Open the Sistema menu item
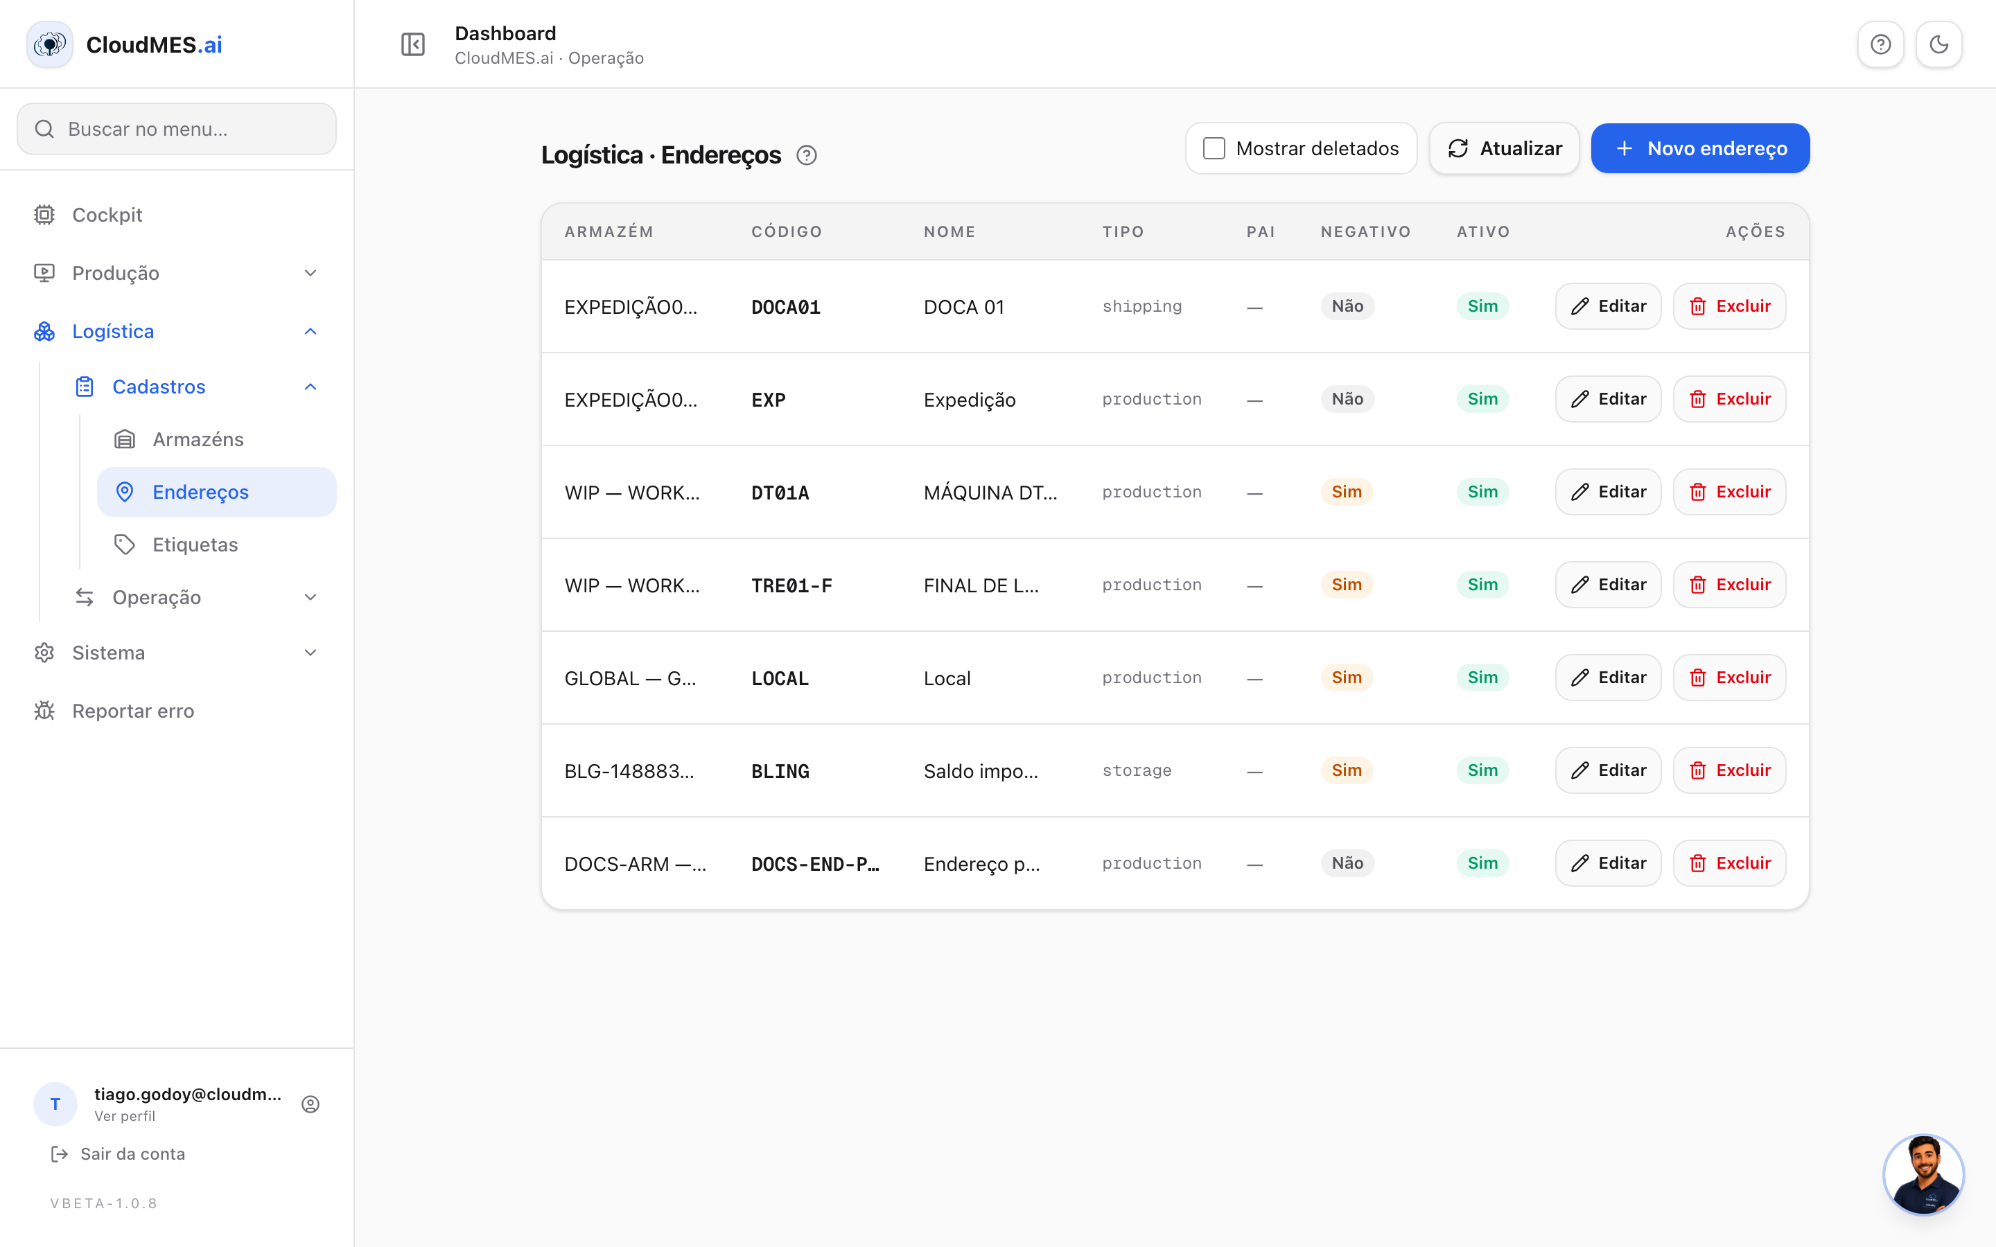1996x1247 pixels. coord(177,653)
